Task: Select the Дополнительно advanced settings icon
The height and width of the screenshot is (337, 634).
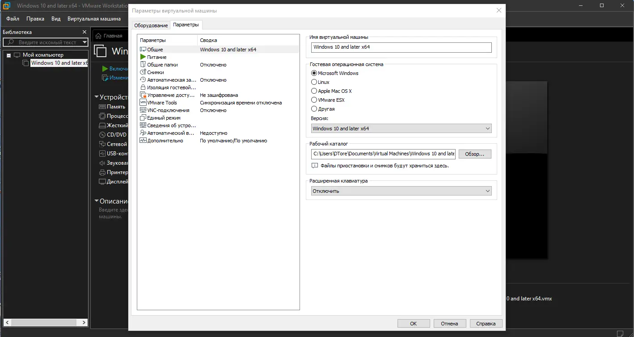Action: click(143, 141)
